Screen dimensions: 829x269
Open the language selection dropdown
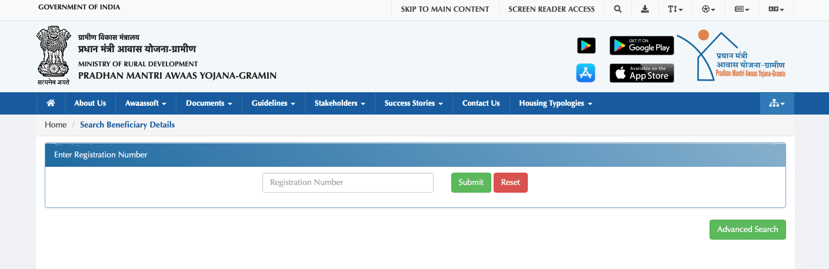(776, 9)
